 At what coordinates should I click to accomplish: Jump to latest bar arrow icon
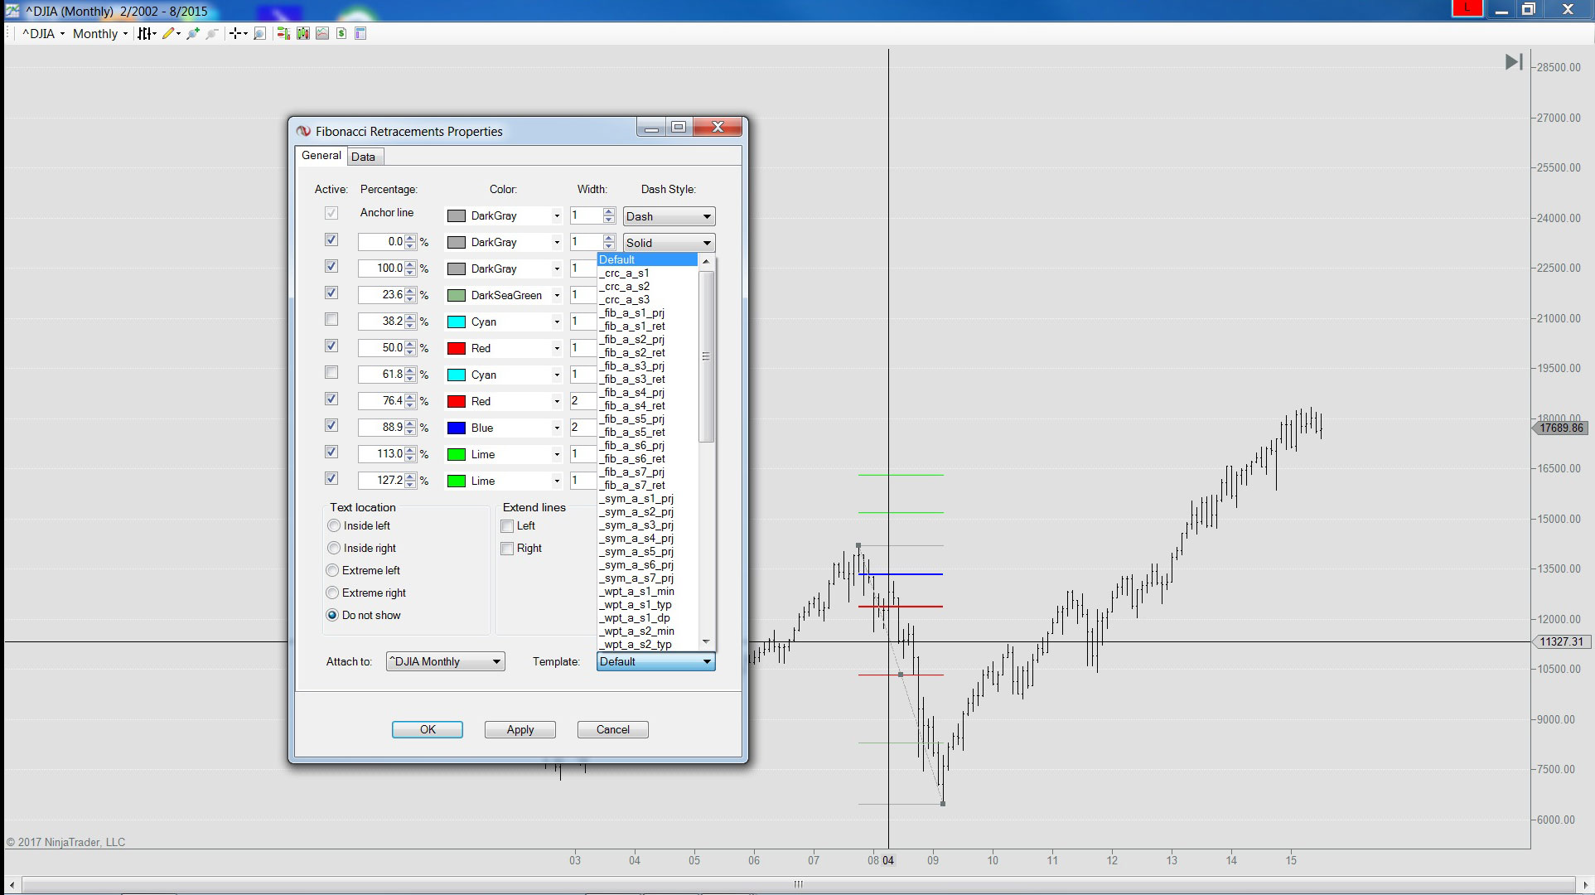point(1513,62)
